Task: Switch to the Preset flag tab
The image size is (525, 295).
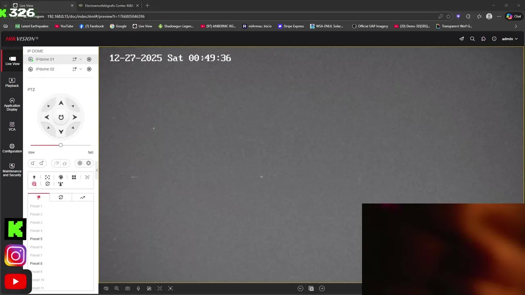Action: tap(39, 197)
